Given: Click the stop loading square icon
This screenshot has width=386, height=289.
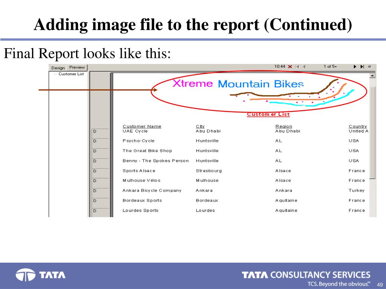Looking at the screenshot, I should pos(369,67).
